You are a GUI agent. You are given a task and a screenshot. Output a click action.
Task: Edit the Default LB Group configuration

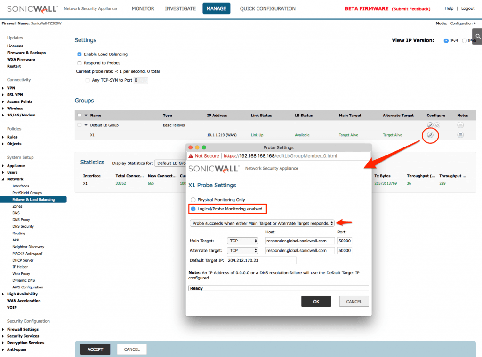pos(430,125)
